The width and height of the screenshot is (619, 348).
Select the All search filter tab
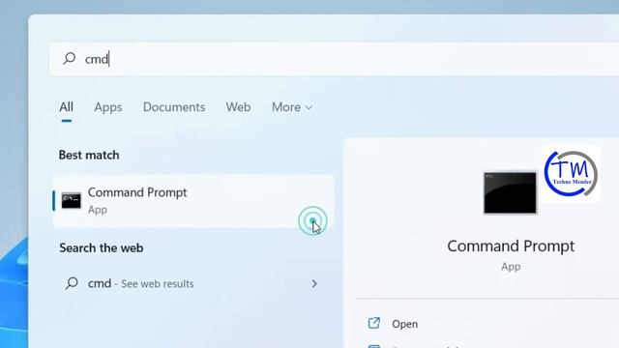coord(67,107)
